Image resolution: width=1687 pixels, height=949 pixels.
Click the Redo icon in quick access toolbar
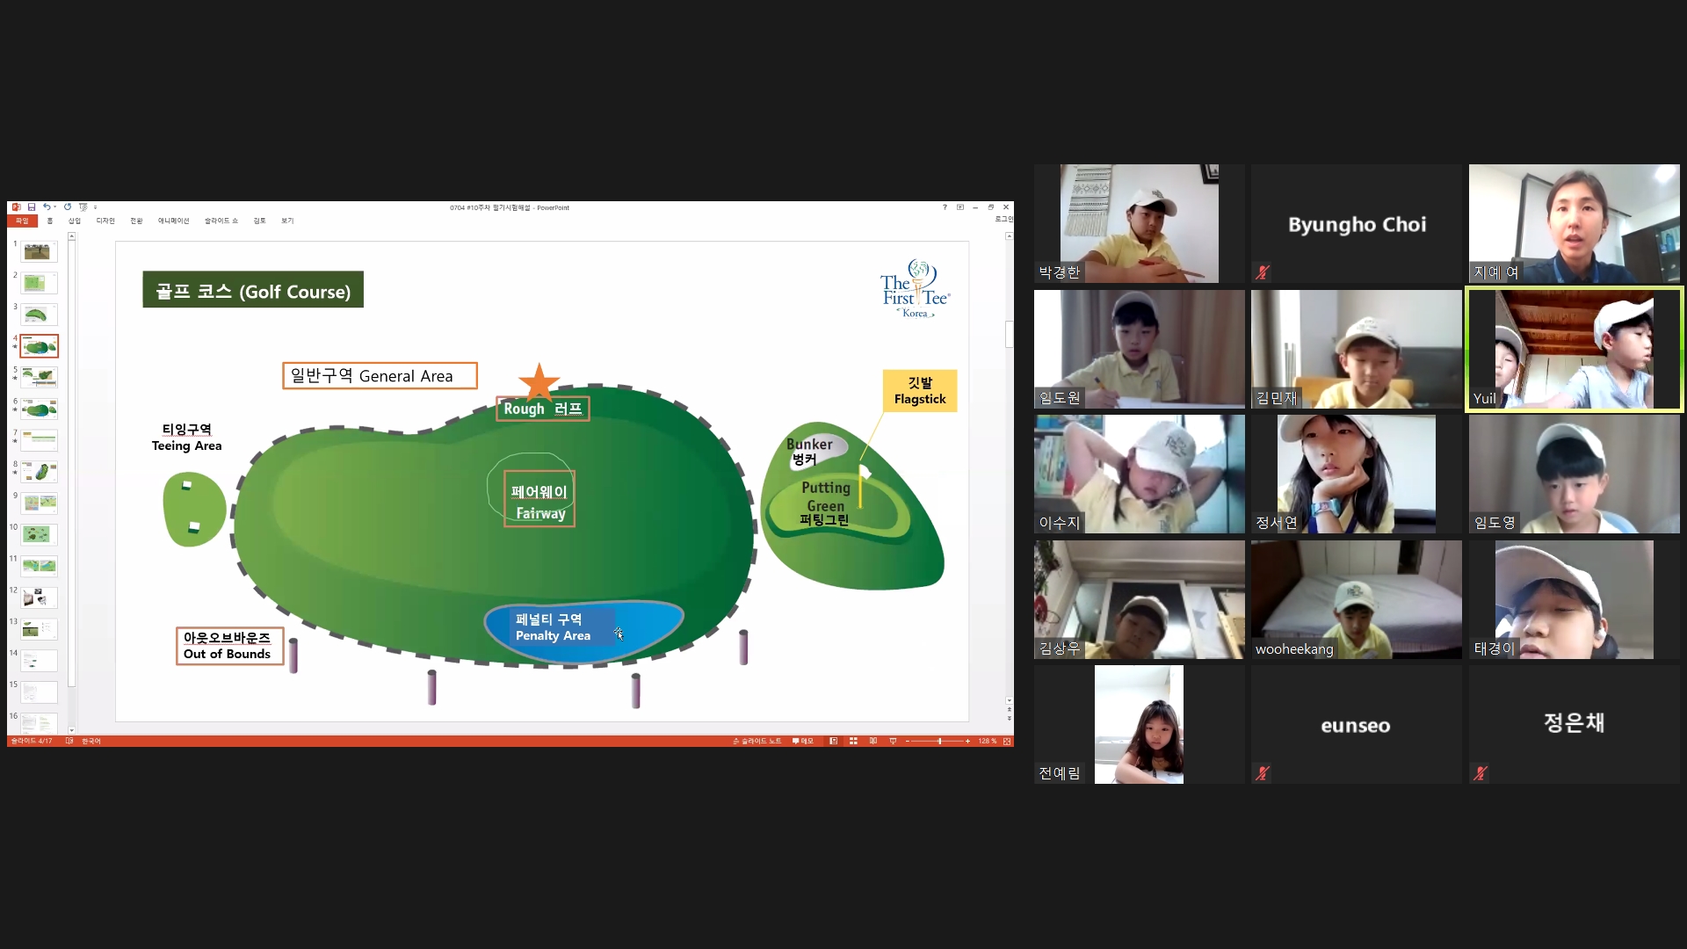pyautogui.click(x=68, y=207)
